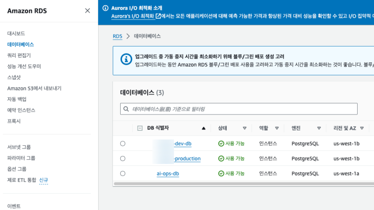This screenshot has height=210, width=374.
Task: Open the ai-ops-db database link
Action: coord(168,174)
